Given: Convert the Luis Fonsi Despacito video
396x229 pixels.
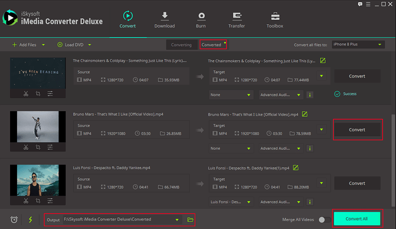Looking at the screenshot, I should [357, 183].
